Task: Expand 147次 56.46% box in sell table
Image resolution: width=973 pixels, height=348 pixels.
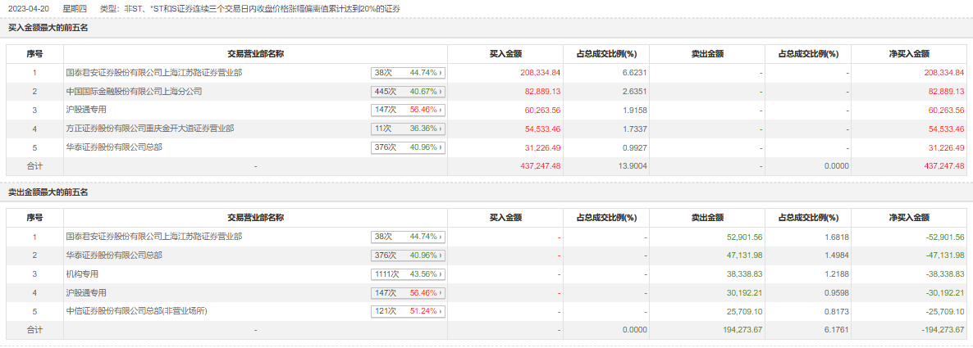Action: 408,293
